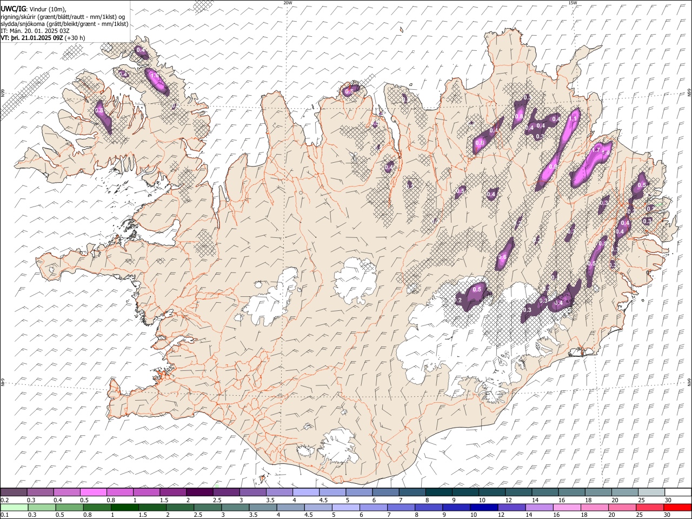Select the violet 12 mm rain legend swatch
The image size is (692, 519).
[511, 507]
